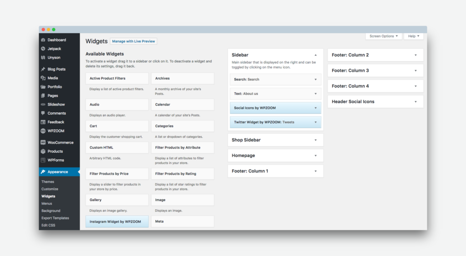Expand the Search widget settings arrow
This screenshot has width=466, height=256.
click(x=316, y=80)
